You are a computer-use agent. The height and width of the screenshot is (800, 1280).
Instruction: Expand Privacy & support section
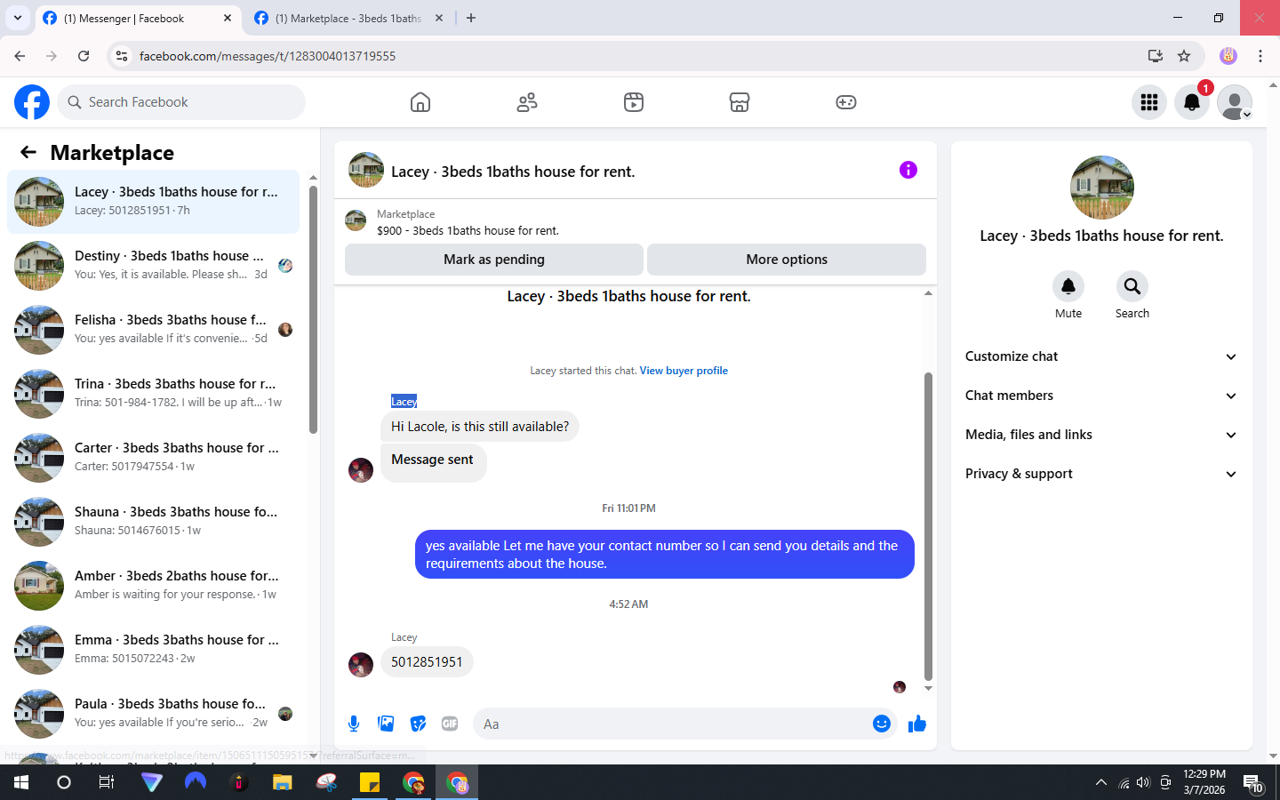tap(1101, 474)
